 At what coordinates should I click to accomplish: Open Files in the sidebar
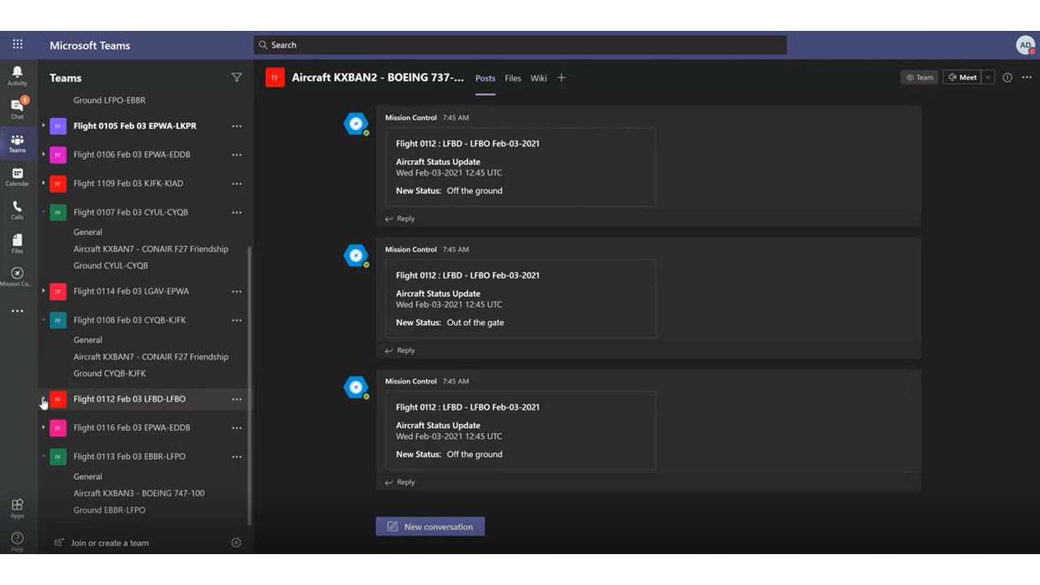17,243
